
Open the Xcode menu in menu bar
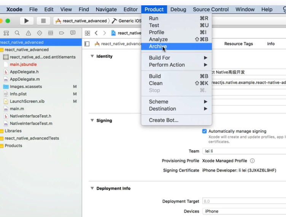click(x=14, y=9)
